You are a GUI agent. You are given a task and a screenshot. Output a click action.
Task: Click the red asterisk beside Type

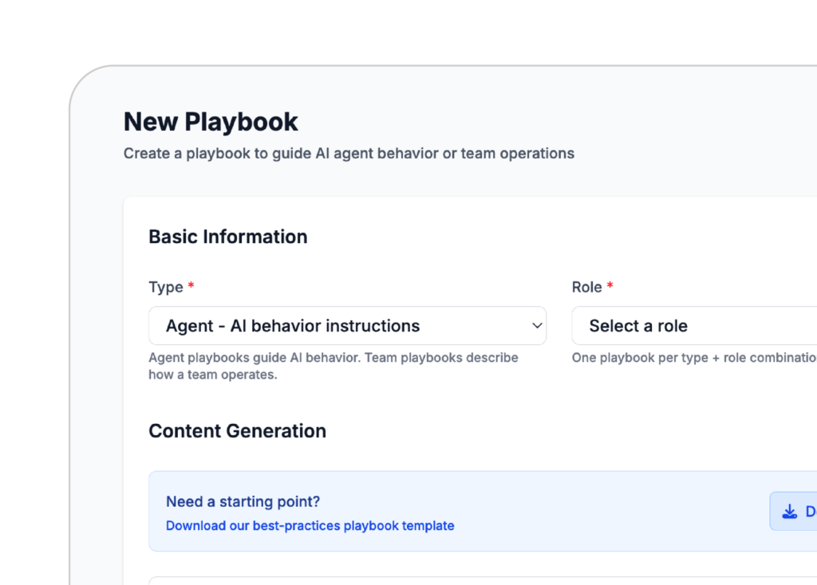pos(191,286)
